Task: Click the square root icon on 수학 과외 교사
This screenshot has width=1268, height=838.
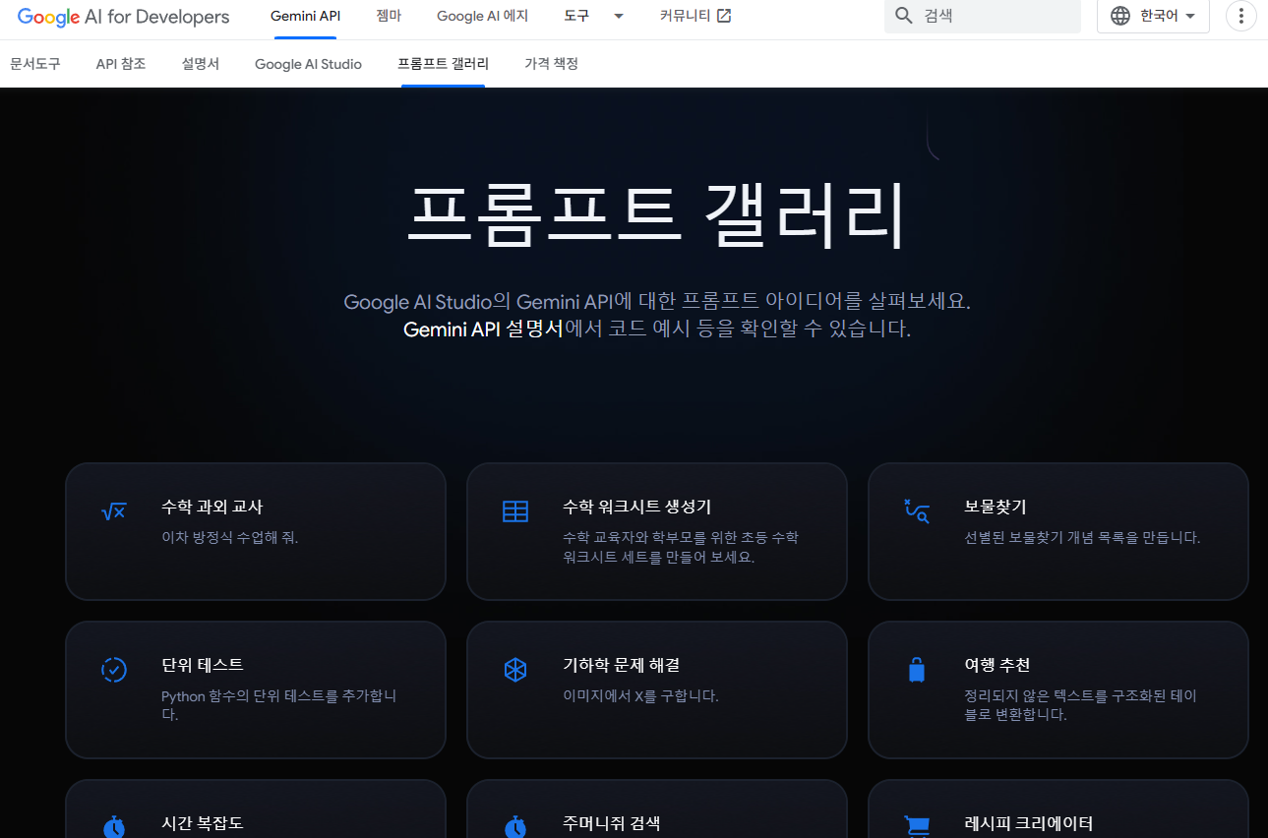Action: [x=114, y=511]
